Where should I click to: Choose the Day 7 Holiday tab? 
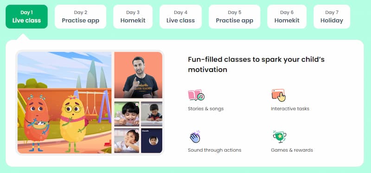click(332, 17)
